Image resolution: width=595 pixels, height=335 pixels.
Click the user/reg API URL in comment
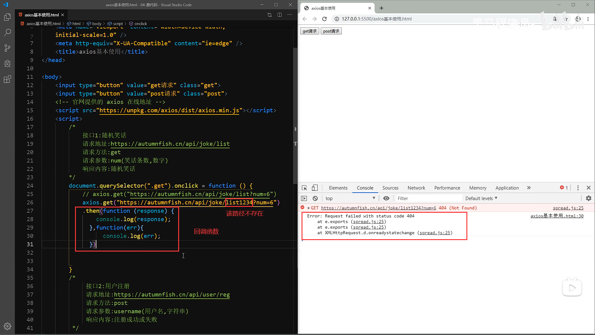(172, 295)
